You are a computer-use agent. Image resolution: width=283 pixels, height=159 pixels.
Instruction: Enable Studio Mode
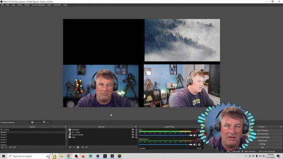point(262,140)
